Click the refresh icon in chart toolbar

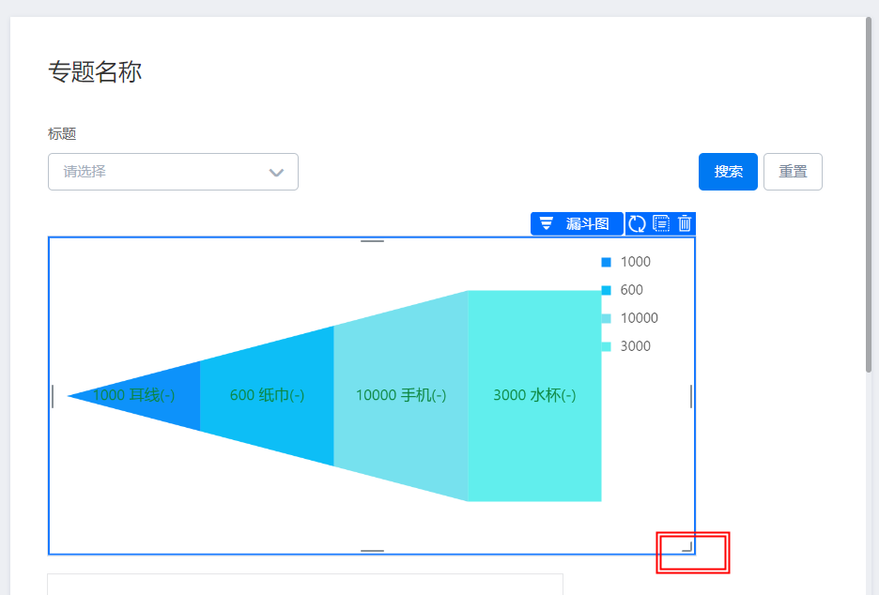point(637,223)
